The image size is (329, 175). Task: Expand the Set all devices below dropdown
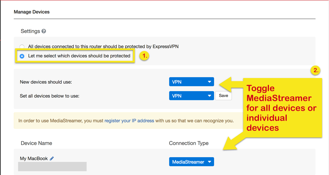click(x=192, y=96)
